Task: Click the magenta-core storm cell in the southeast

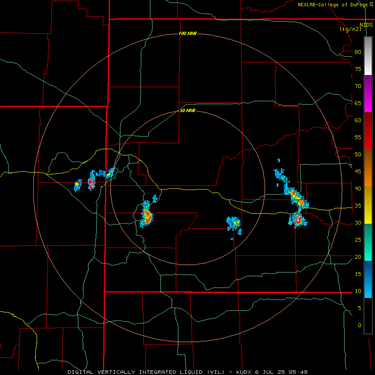Action: (x=298, y=219)
